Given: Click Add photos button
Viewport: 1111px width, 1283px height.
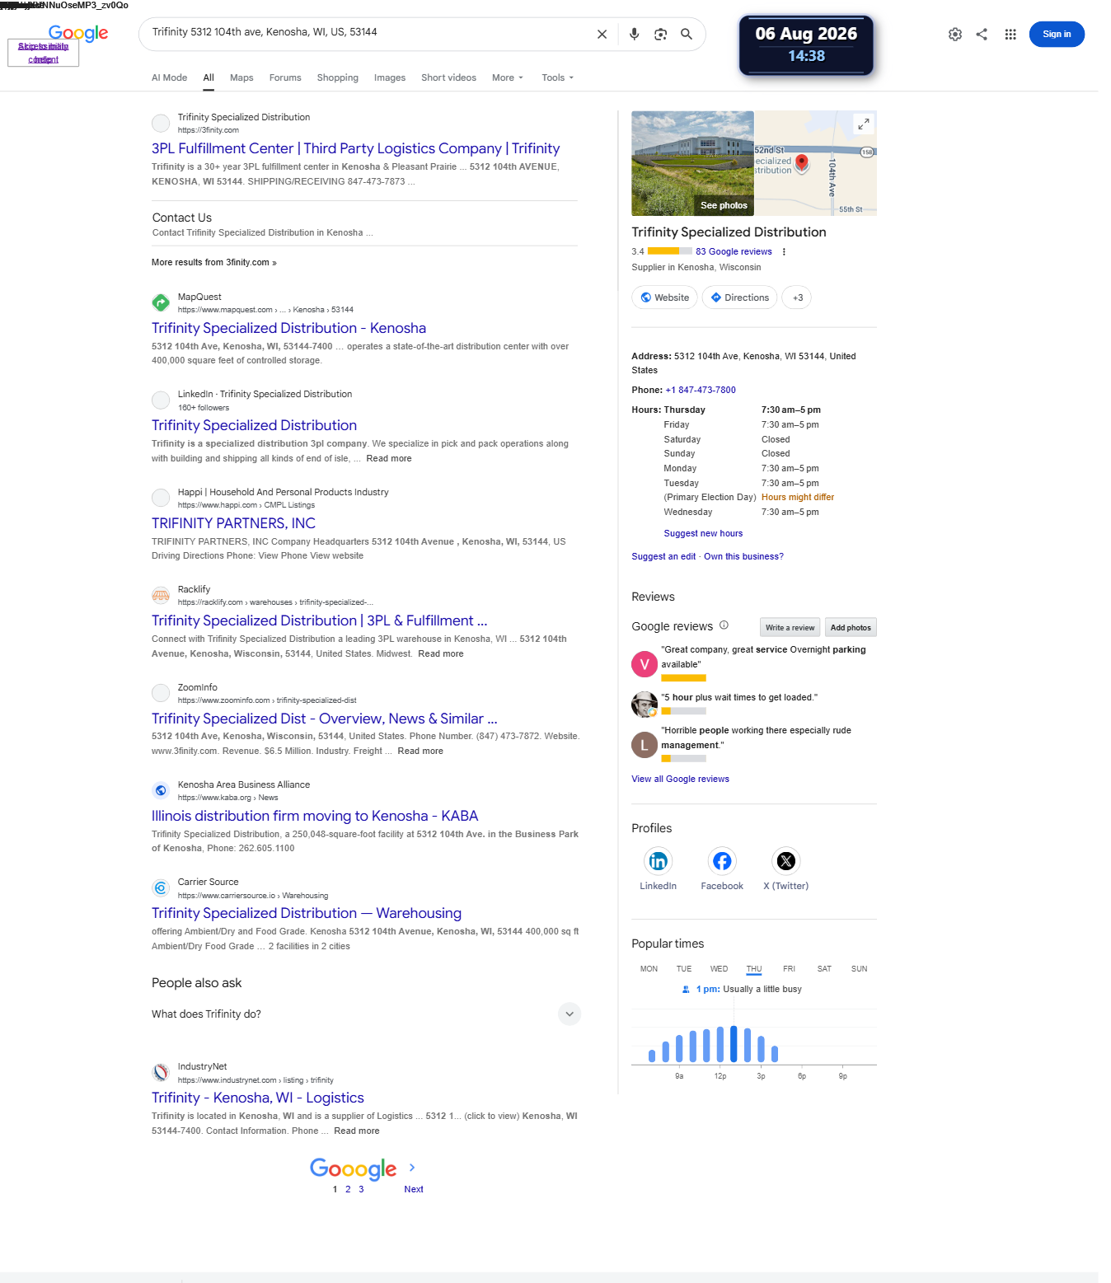Looking at the screenshot, I should click(851, 628).
